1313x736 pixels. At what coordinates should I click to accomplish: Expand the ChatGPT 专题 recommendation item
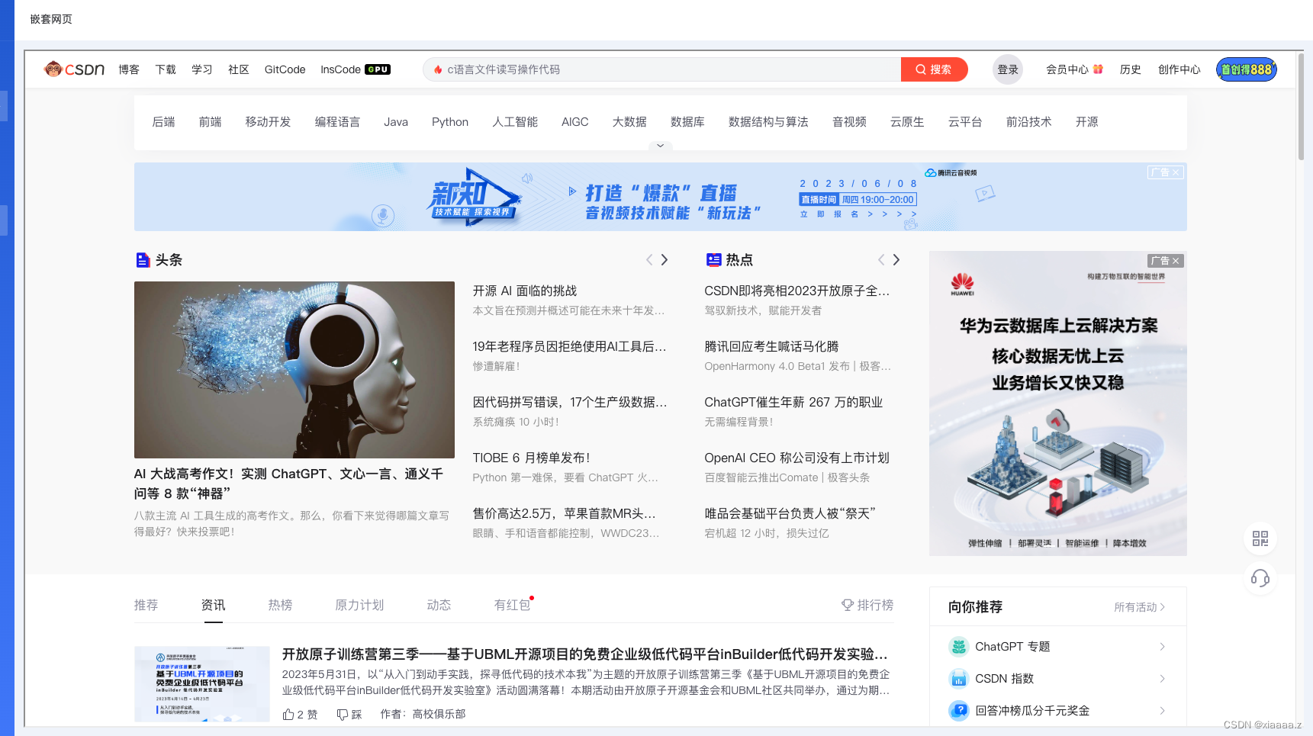(1163, 646)
